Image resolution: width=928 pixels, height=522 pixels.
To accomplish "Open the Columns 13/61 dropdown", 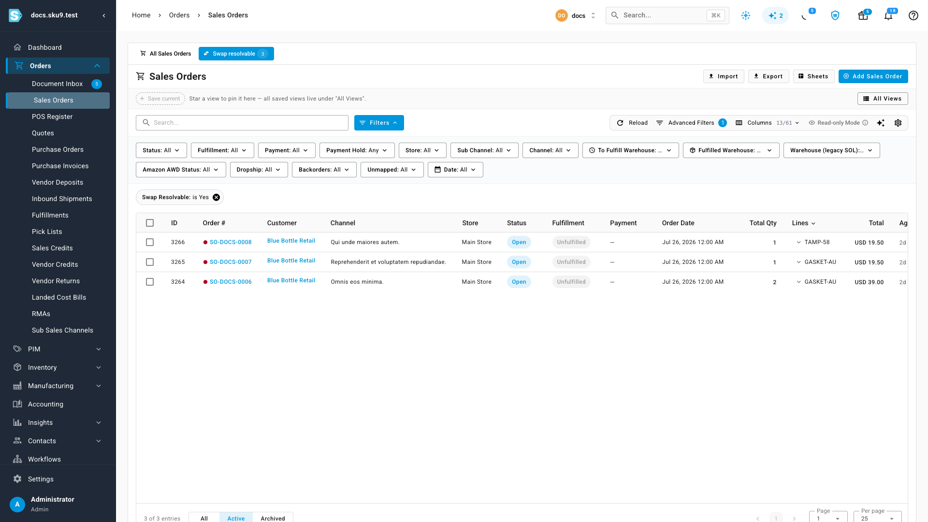I will [767, 123].
